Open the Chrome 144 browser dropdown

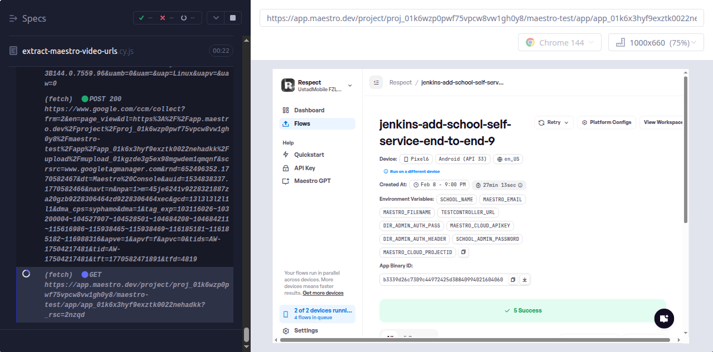coord(560,43)
